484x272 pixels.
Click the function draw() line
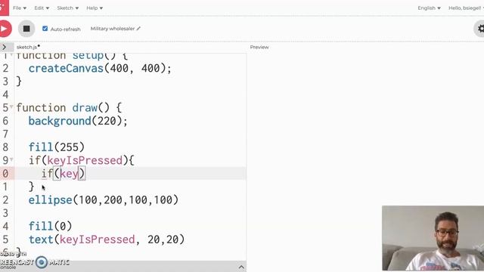[x=69, y=107]
